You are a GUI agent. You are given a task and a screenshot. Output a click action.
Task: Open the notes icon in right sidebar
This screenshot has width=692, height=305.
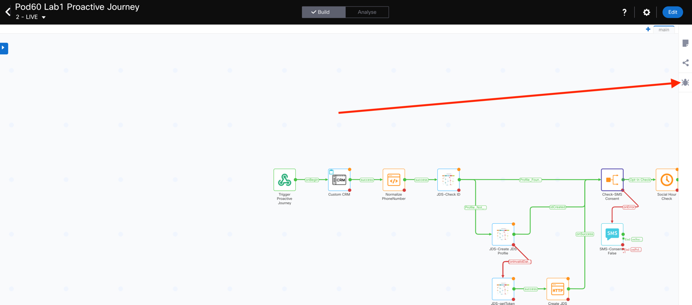click(685, 44)
